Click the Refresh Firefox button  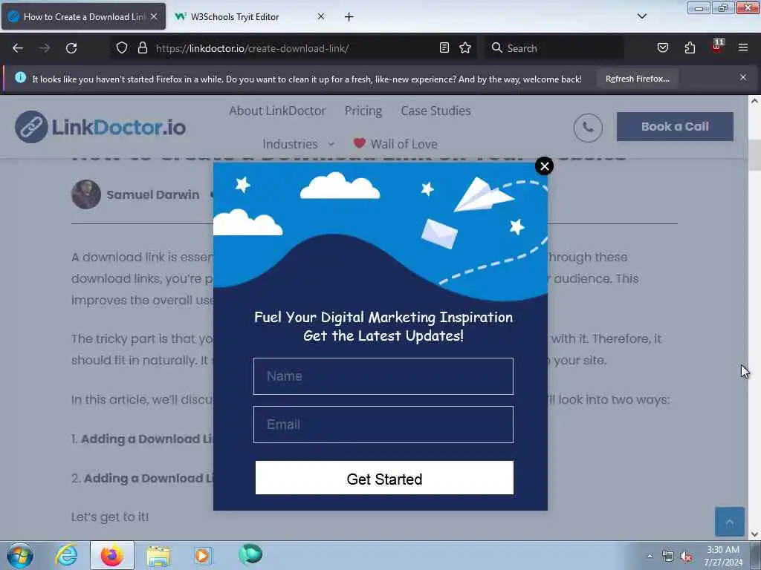[x=637, y=79]
